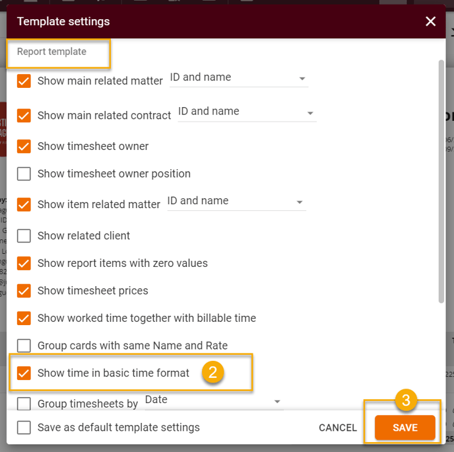Open main related matter format dropdown

(x=239, y=78)
